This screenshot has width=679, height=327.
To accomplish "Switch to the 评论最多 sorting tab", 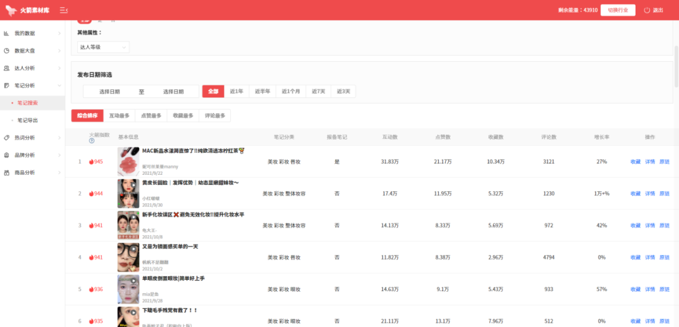I will tap(214, 116).
